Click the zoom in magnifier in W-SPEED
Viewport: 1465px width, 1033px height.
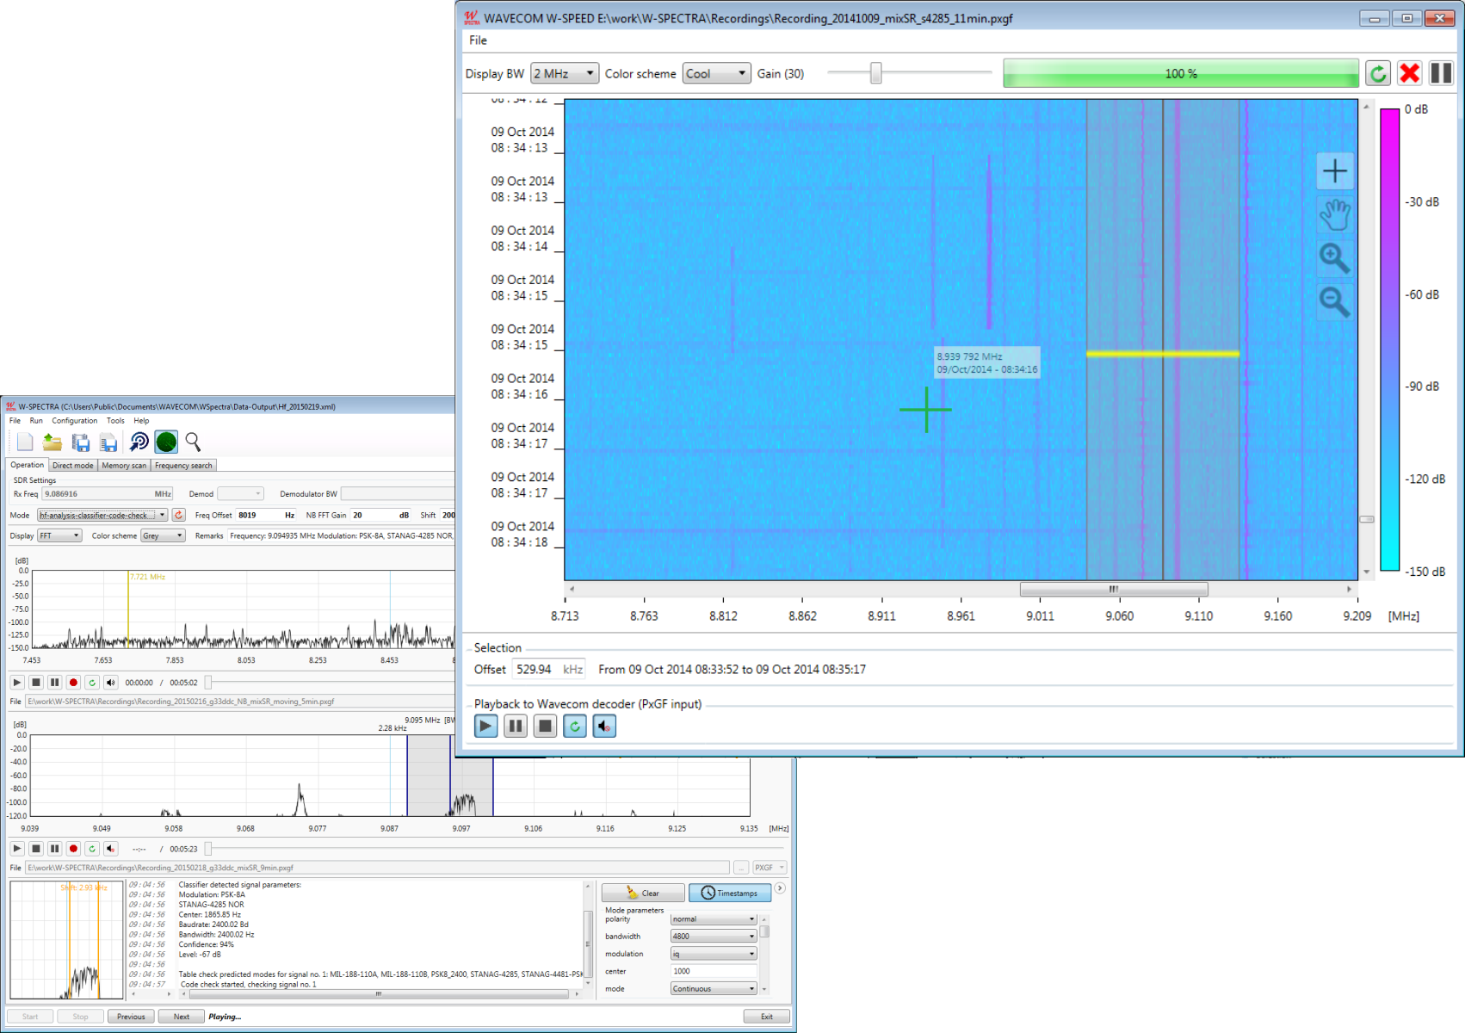pos(1335,257)
